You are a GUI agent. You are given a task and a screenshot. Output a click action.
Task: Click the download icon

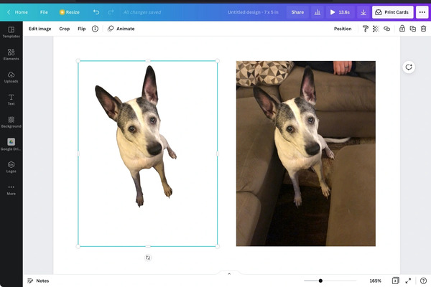point(363,12)
